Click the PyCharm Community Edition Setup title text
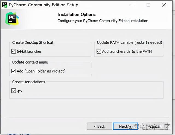The height and width of the screenshot is (135, 175). pyautogui.click(x=44, y=5)
